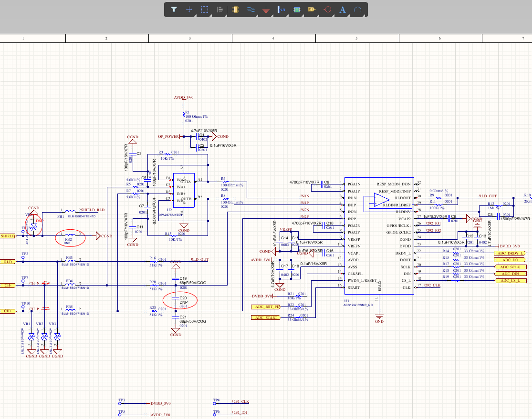Select the Sheet Symbol tool
The image size is (532, 419).
tap(297, 9)
